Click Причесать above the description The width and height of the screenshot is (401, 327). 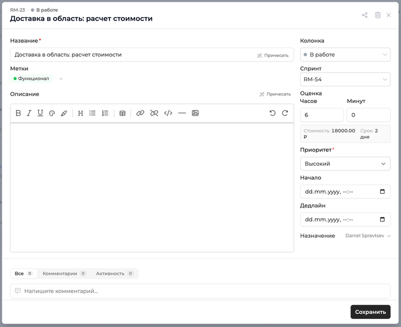tap(275, 94)
